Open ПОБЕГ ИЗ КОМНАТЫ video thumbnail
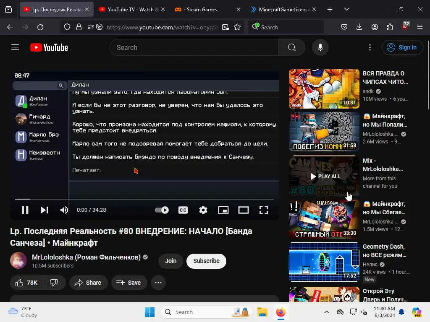430x322 pixels. point(324,132)
